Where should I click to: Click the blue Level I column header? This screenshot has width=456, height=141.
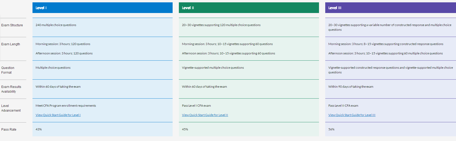(102, 8)
